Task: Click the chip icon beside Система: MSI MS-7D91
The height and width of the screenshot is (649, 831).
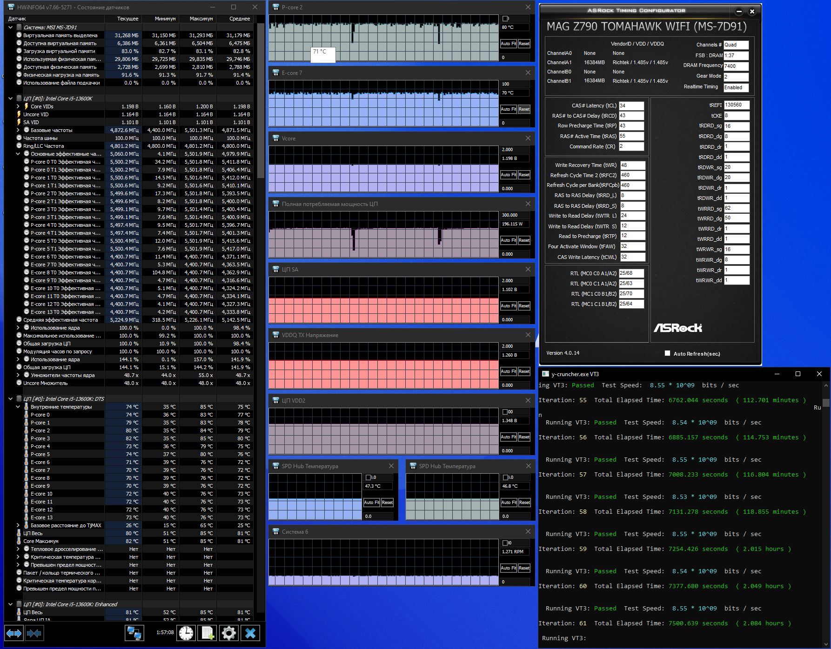Action: (x=19, y=27)
